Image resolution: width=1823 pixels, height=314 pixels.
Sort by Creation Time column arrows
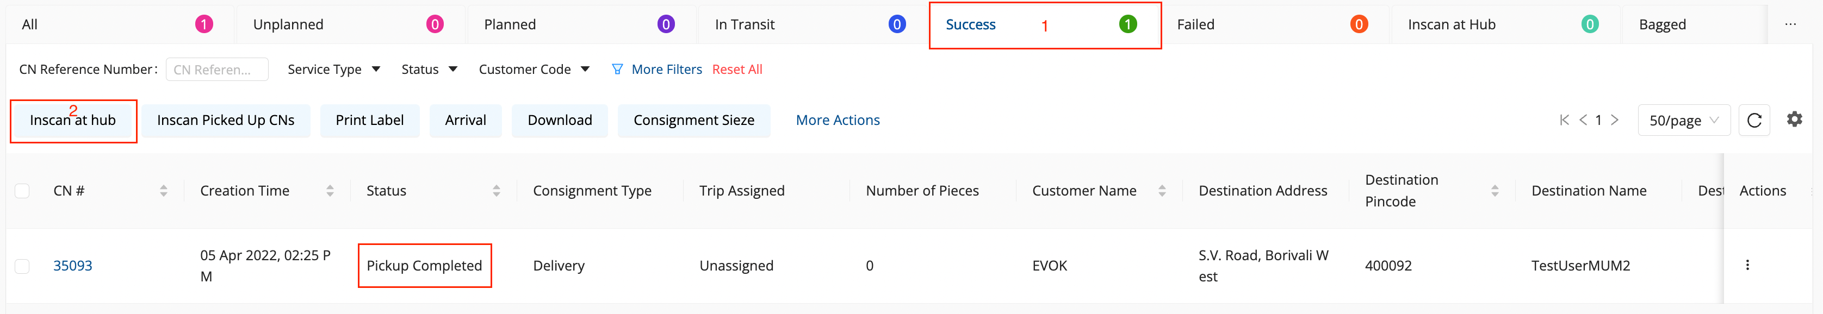point(330,191)
